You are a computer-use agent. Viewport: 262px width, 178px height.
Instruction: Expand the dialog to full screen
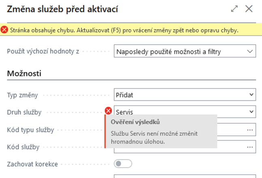234,9
